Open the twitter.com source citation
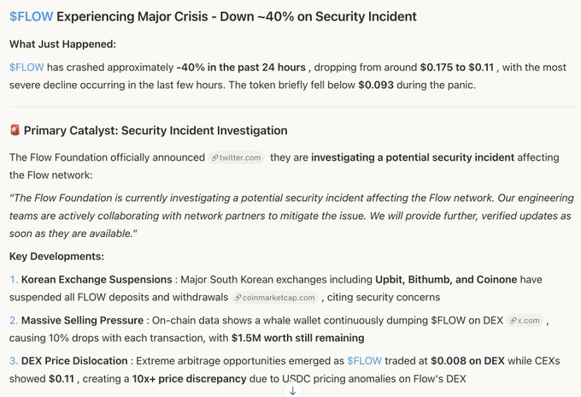The height and width of the screenshot is (397, 581). [x=240, y=158]
